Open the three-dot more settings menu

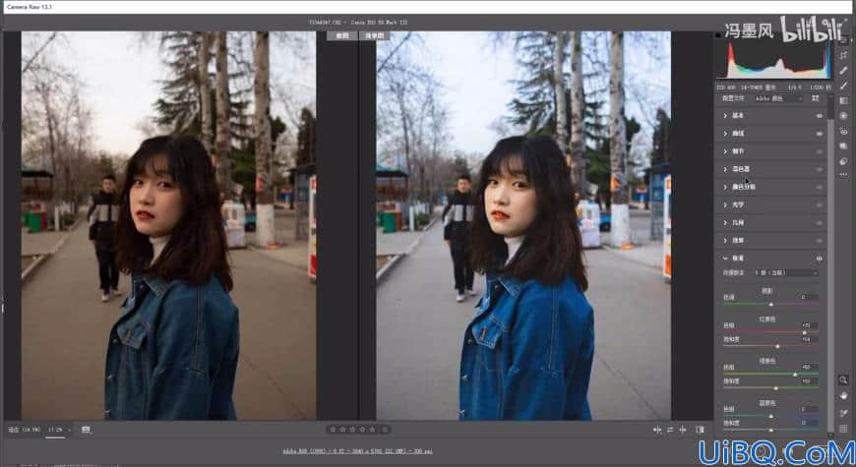tap(843, 175)
